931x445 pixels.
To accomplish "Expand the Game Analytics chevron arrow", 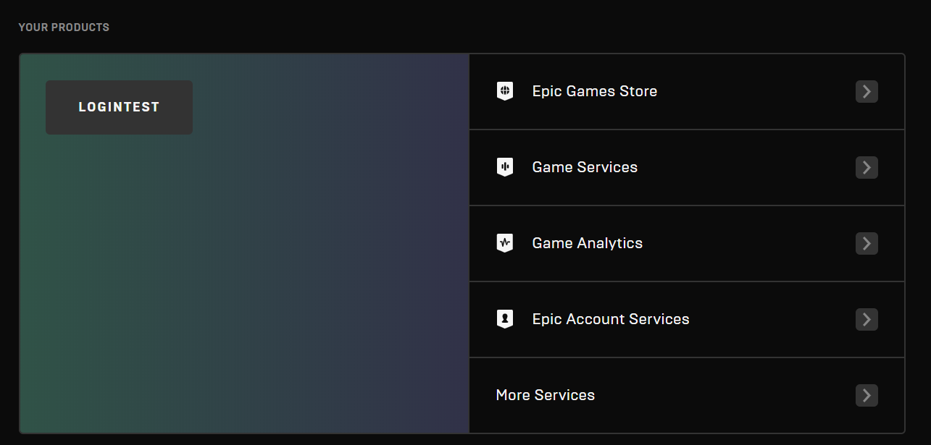I will pyautogui.click(x=867, y=243).
